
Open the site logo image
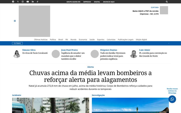coord(34,21)
